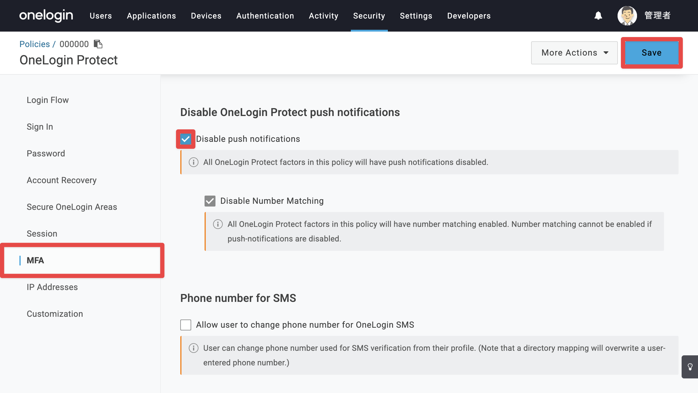Click the lightbulb help widget
Screen dimensions: 698x393
coord(690,367)
